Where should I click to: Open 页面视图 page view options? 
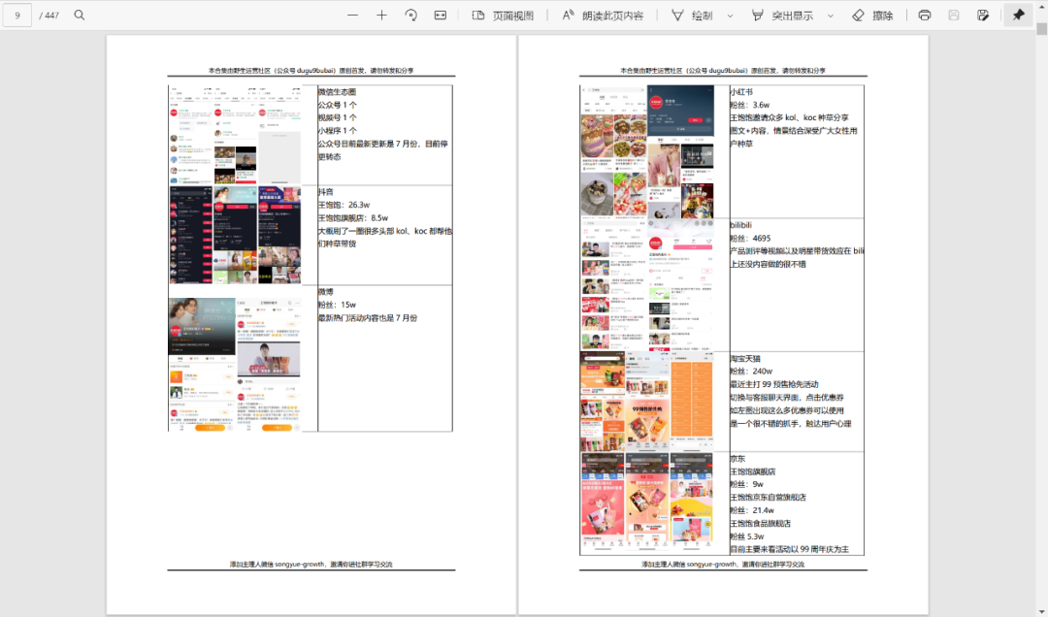[x=504, y=16]
